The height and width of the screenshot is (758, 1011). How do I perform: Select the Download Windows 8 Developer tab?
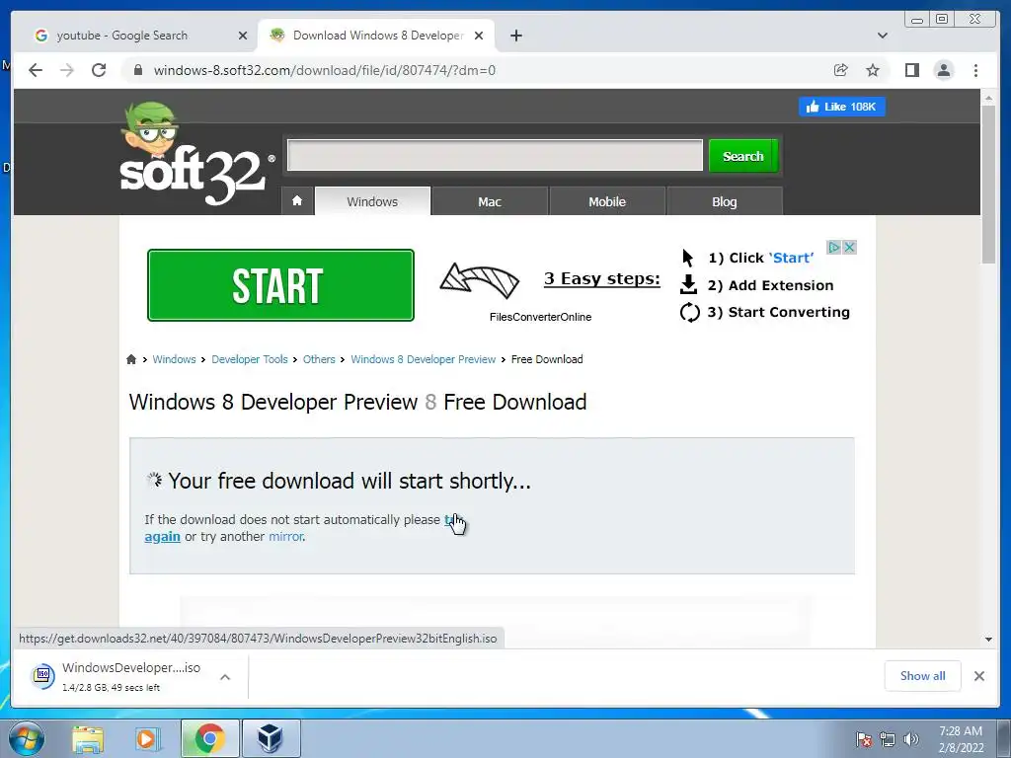point(377,36)
